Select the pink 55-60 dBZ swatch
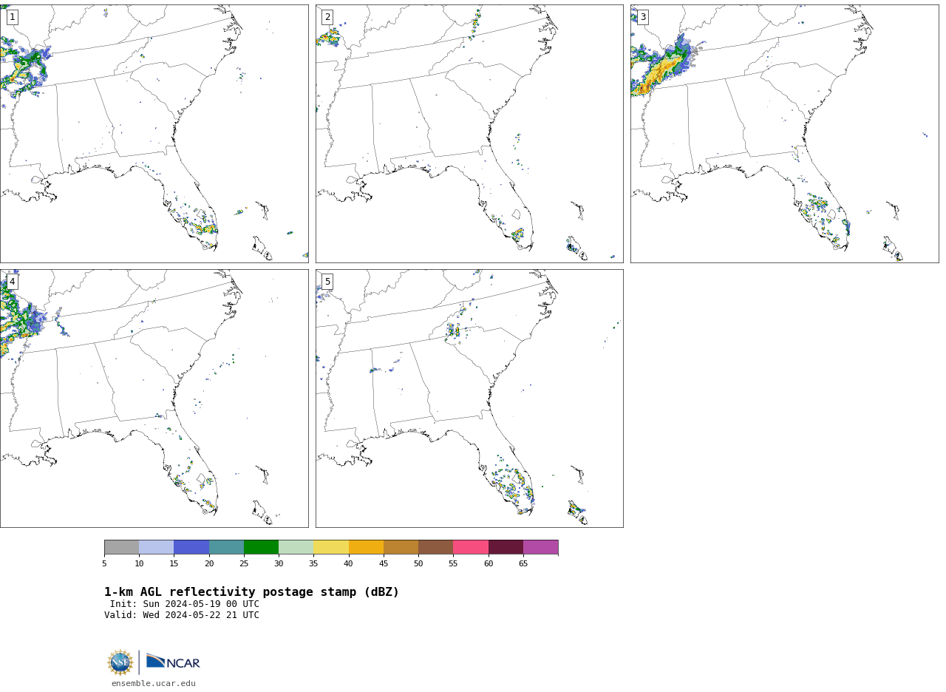This screenshot has width=946, height=692. tap(471, 547)
